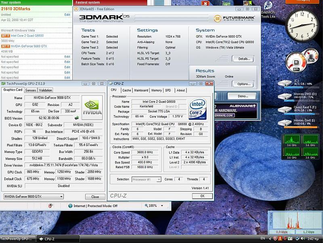Click the Quad Raid 5 (F:) drive icon

tap(285, 110)
